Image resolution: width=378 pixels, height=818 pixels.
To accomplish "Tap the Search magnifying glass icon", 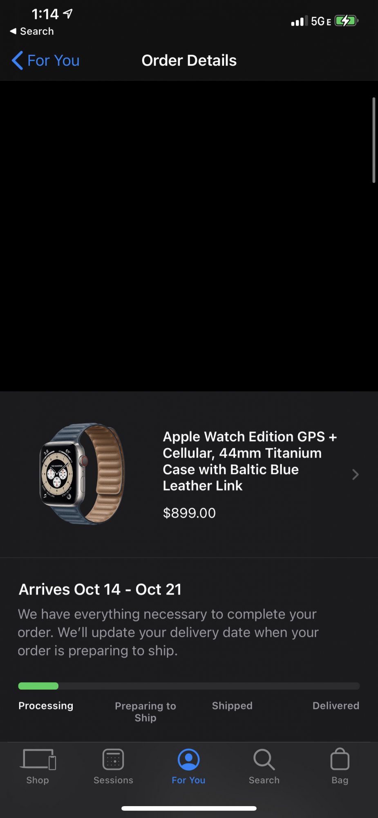I will [264, 760].
